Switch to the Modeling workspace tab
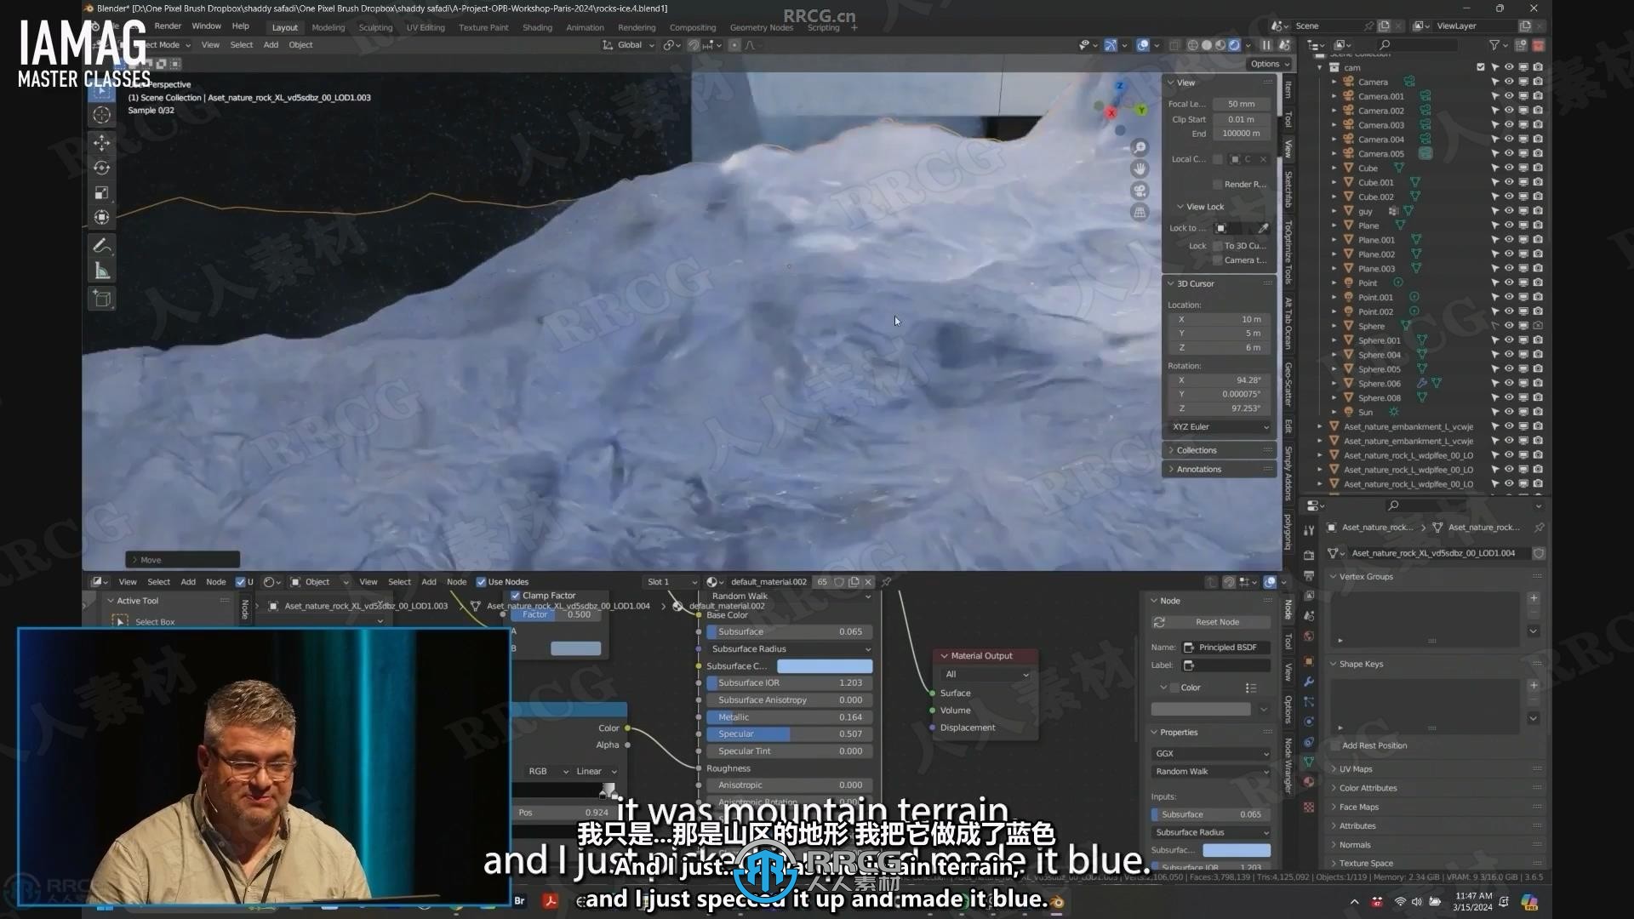Viewport: 1634px width, 919px height. pyautogui.click(x=329, y=27)
